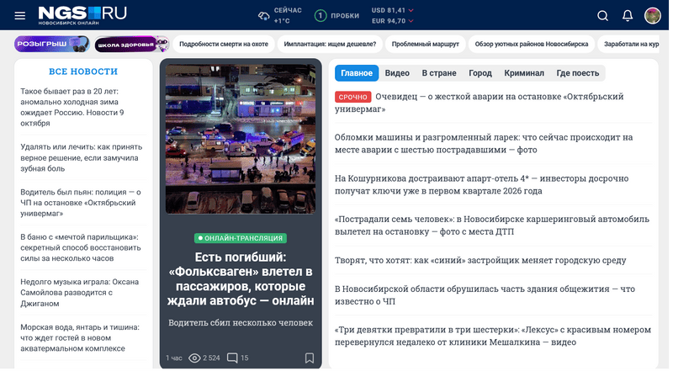Open the user profile avatar

[x=653, y=15]
